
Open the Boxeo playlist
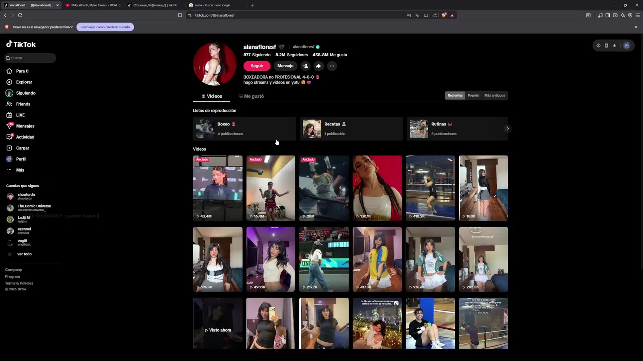tap(245, 129)
